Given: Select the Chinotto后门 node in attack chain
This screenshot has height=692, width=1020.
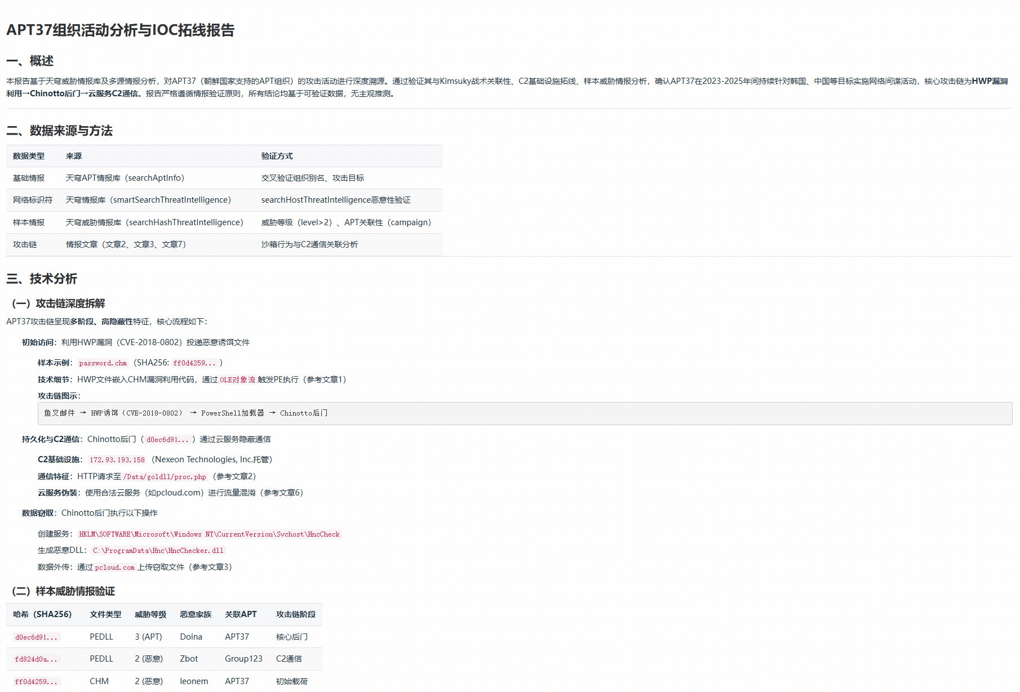Looking at the screenshot, I should 304,413.
